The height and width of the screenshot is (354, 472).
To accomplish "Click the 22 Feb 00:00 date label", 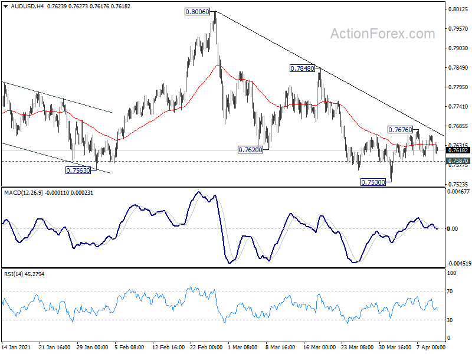I will (206, 347).
